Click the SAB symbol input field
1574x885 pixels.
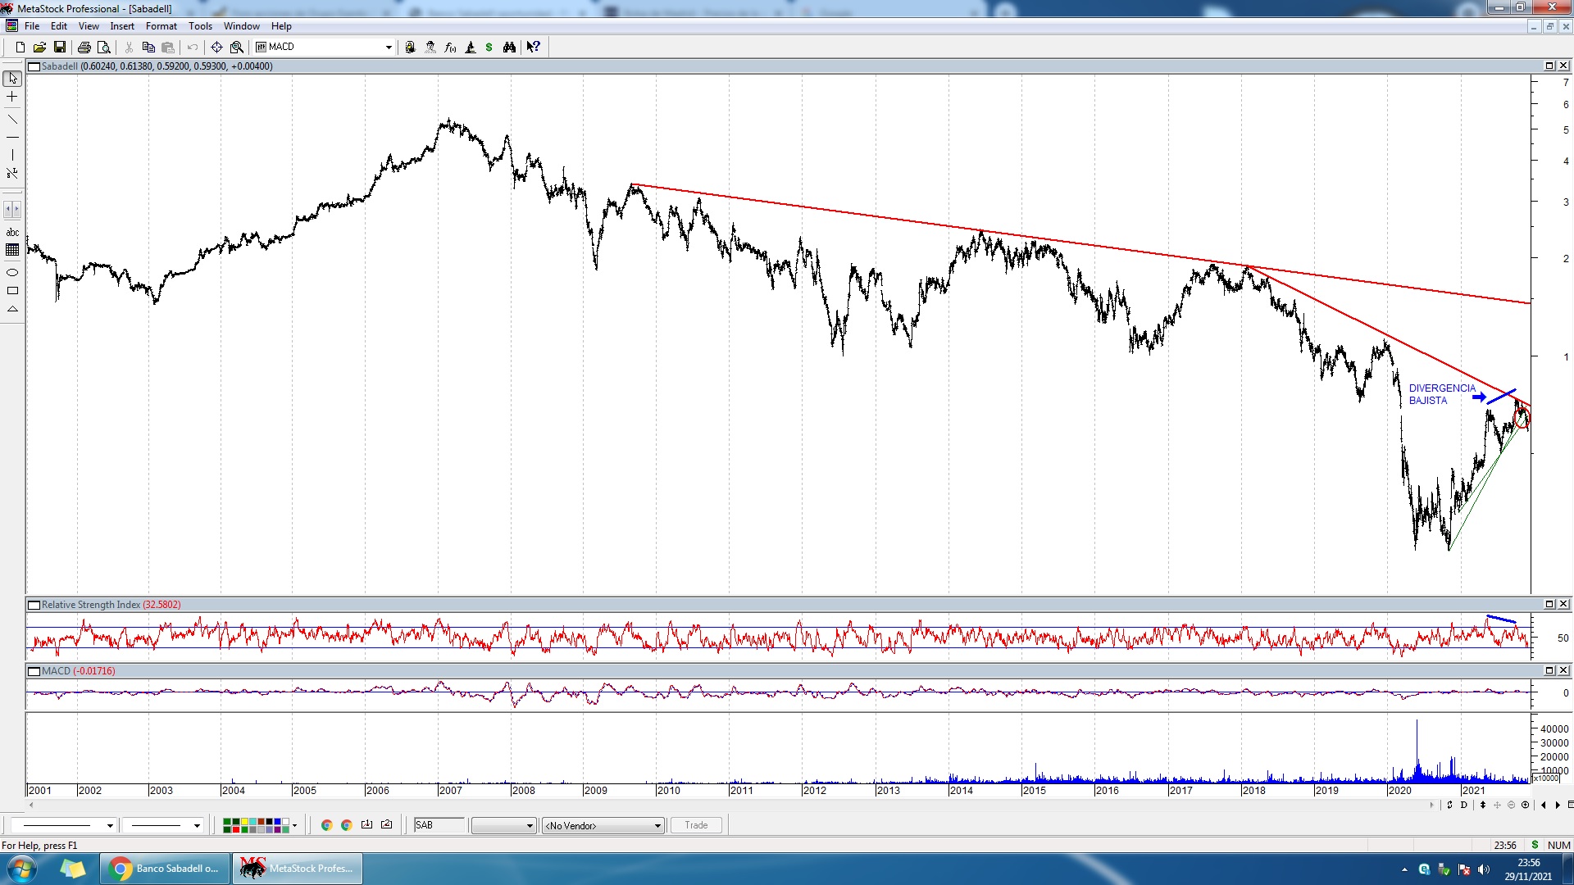[x=439, y=825]
